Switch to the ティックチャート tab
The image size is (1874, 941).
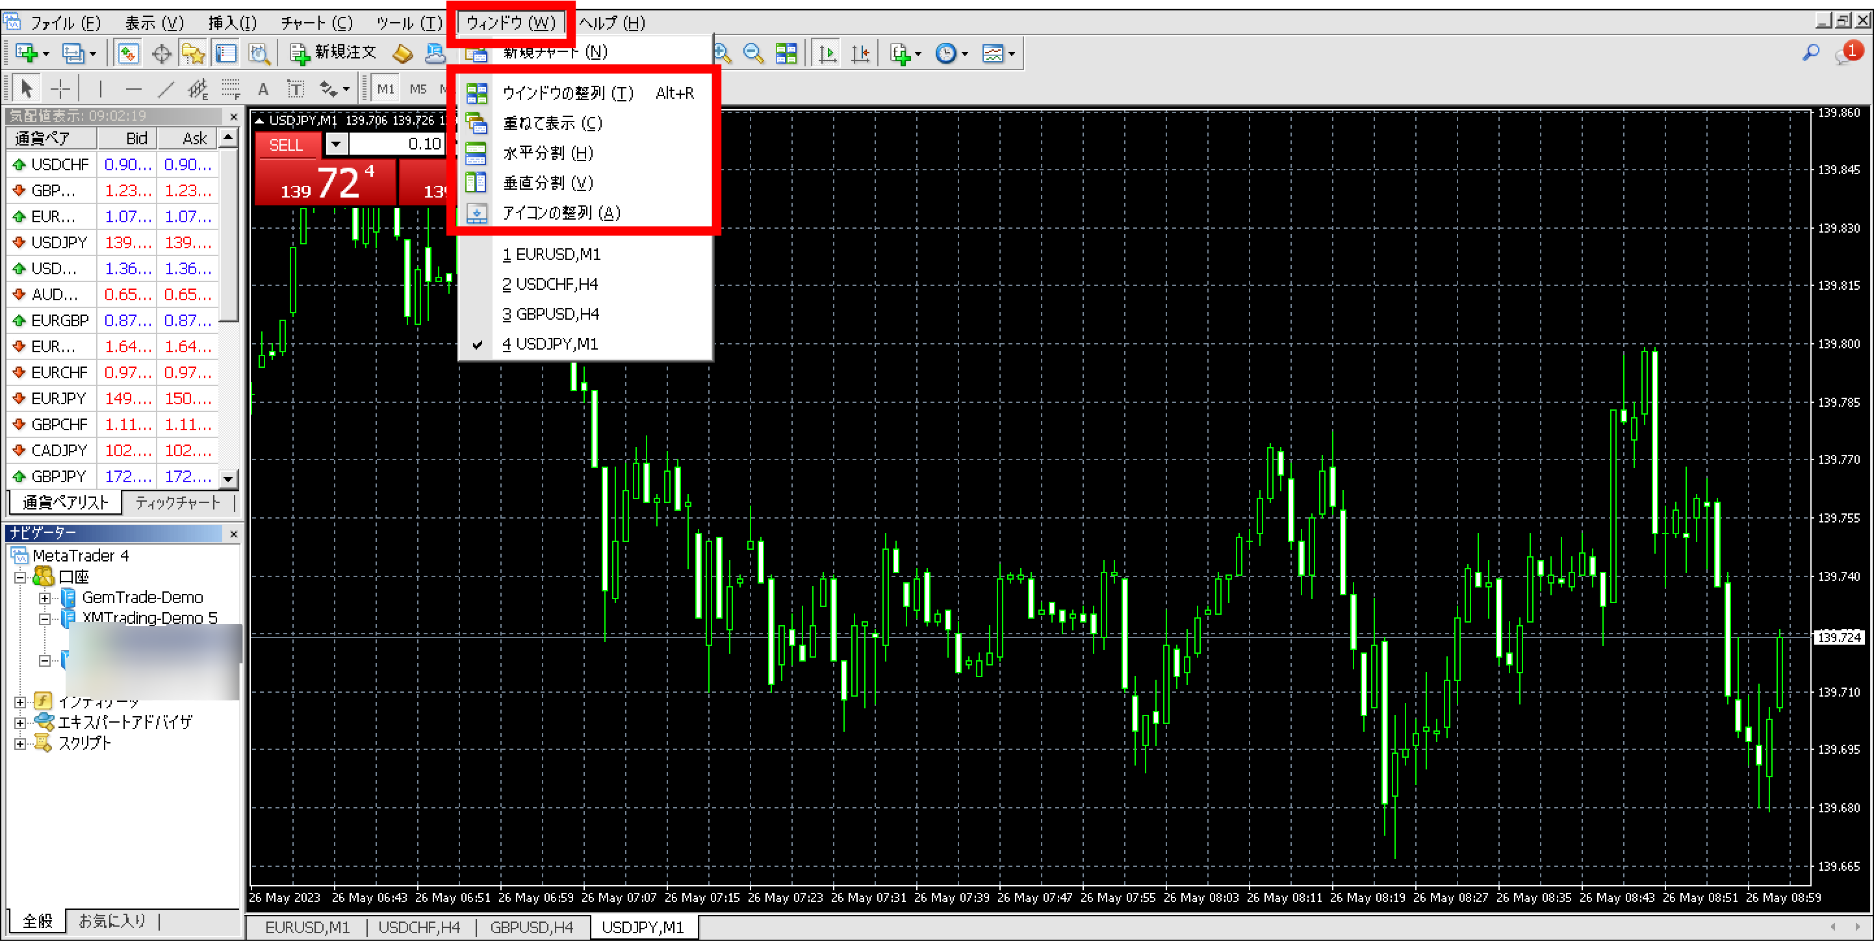pos(177,502)
